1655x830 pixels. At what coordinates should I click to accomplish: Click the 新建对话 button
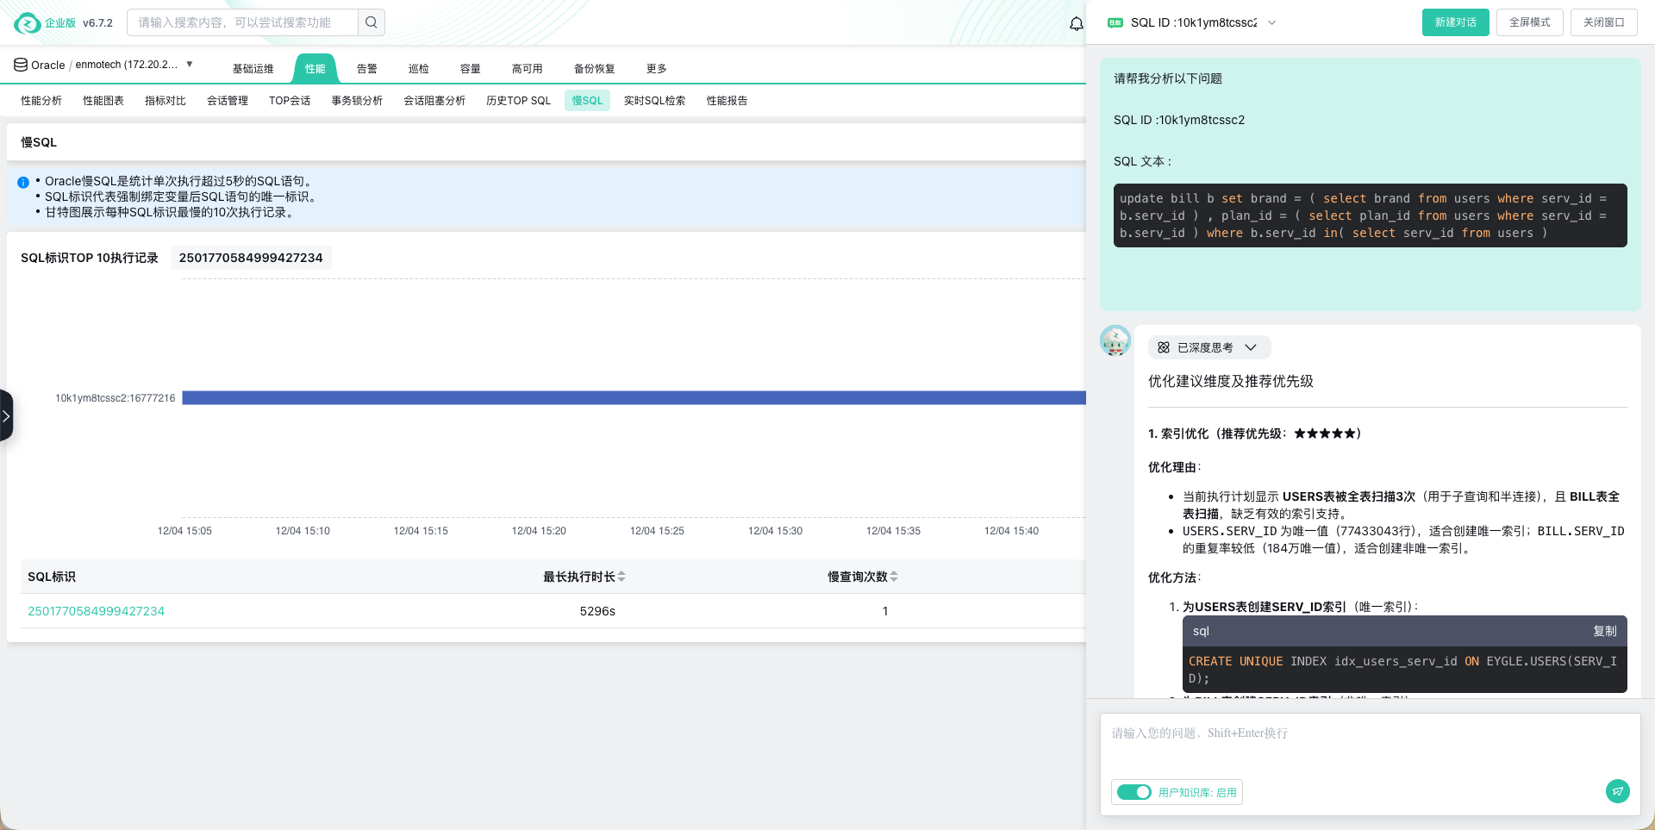point(1455,23)
